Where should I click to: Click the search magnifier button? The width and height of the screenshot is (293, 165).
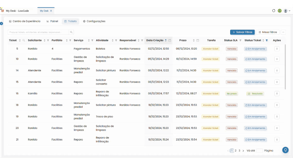(x=71, y=32)
